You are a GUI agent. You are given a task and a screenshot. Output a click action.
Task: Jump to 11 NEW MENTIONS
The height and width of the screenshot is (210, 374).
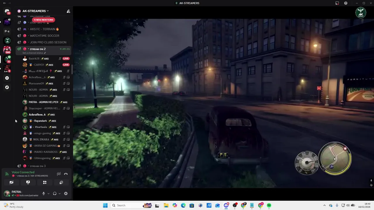(x=43, y=20)
